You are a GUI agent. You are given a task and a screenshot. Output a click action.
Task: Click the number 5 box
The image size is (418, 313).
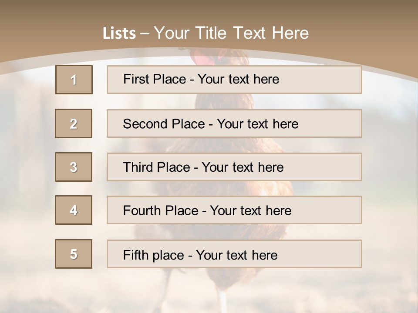click(x=74, y=254)
